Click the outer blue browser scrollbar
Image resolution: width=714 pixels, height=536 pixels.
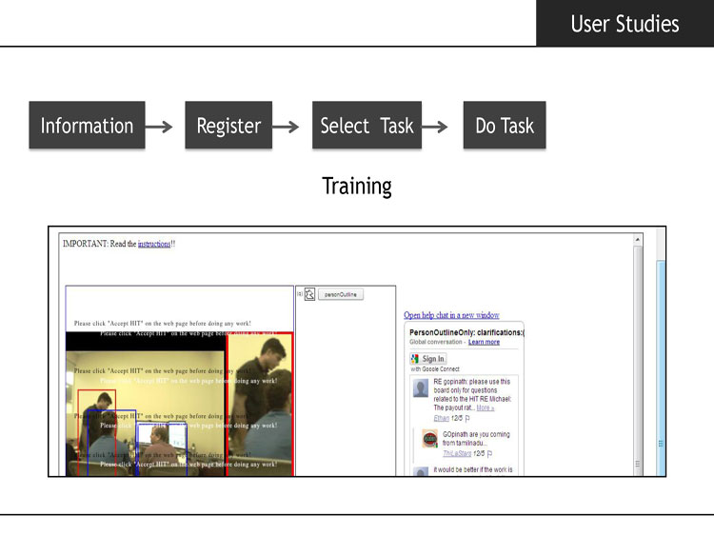pyautogui.click(x=661, y=367)
